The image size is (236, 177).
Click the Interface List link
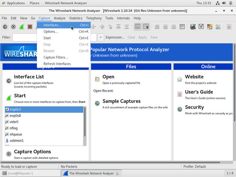[29, 77]
